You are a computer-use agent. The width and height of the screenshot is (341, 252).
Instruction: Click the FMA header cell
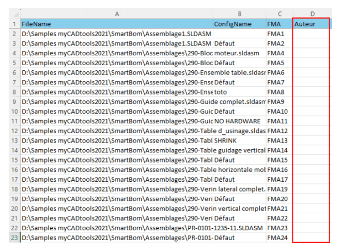[279, 24]
